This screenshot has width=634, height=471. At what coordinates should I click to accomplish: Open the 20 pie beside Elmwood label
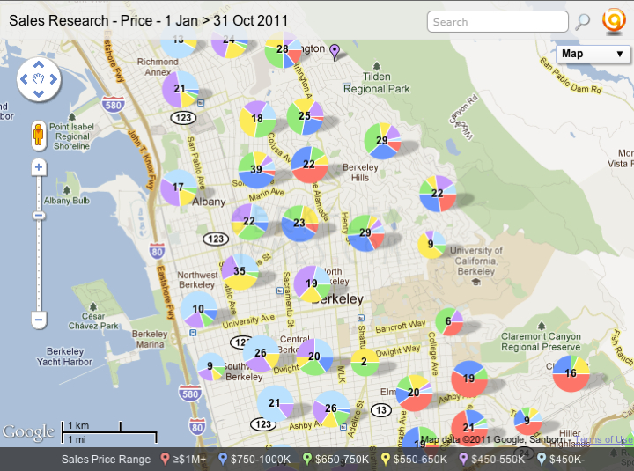coord(414,393)
